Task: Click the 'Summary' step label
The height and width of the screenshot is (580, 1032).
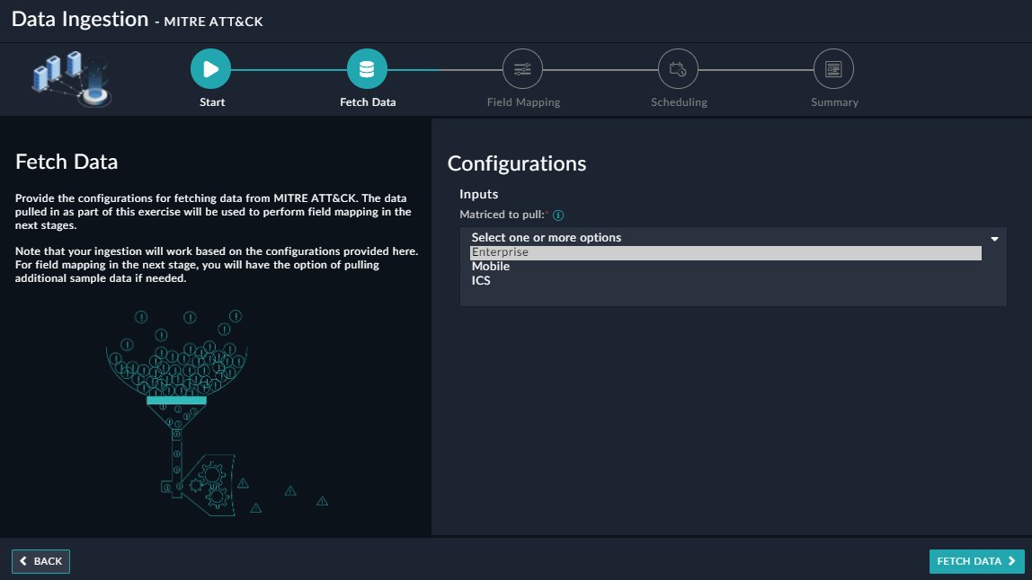Action: pyautogui.click(x=834, y=102)
